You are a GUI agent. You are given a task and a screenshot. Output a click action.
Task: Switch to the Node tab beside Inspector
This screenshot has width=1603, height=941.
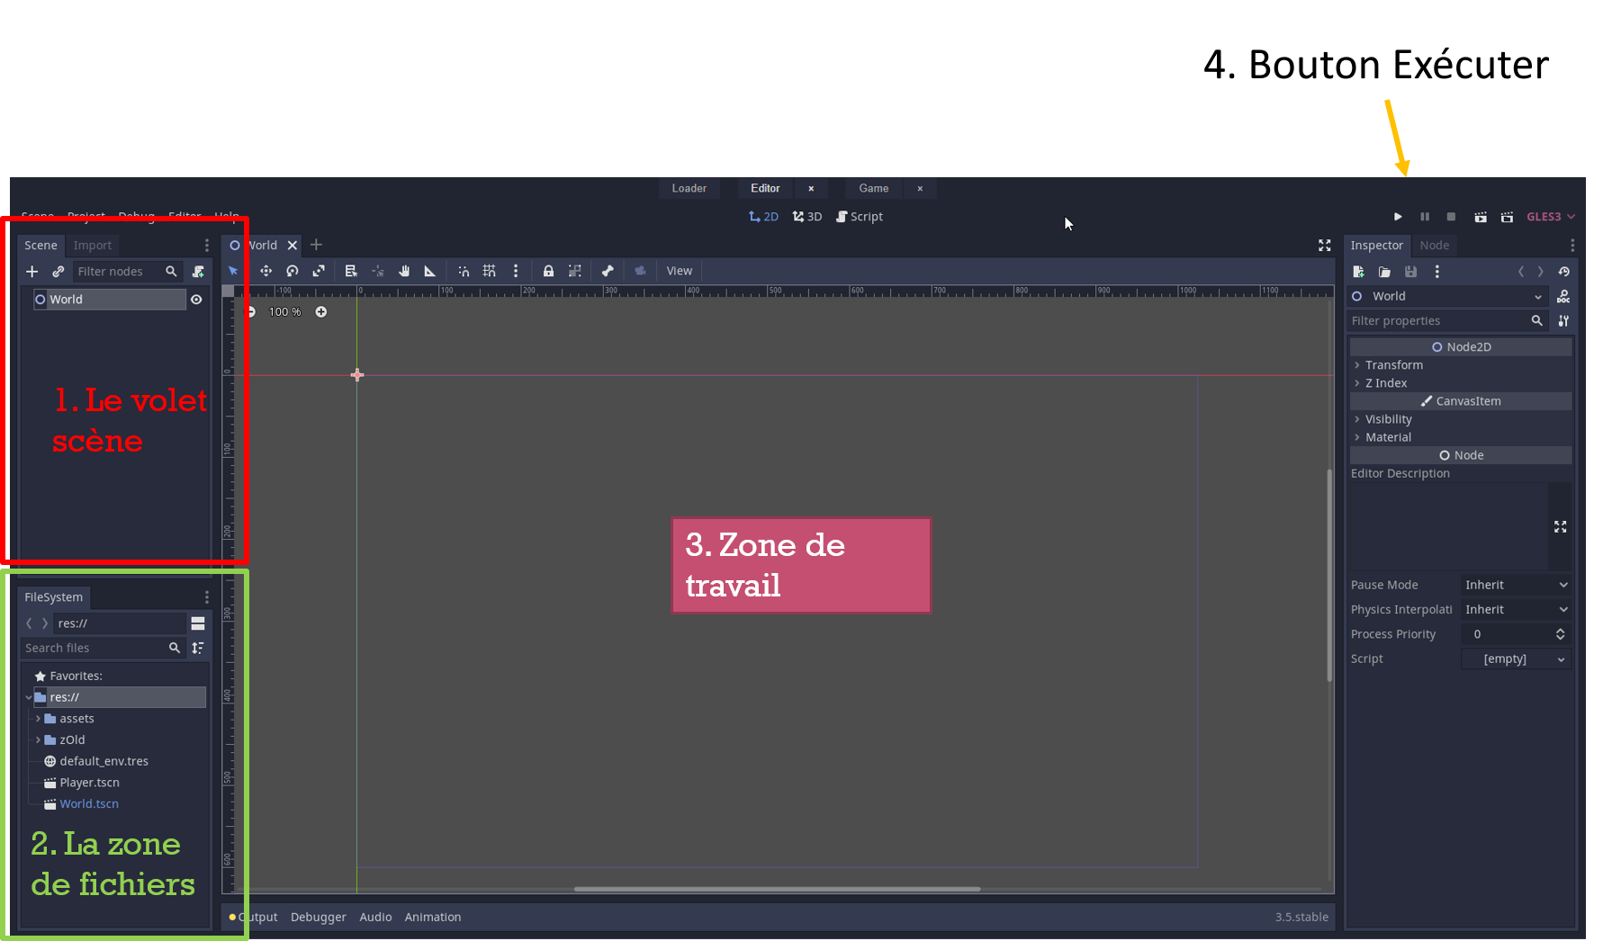[1435, 246]
